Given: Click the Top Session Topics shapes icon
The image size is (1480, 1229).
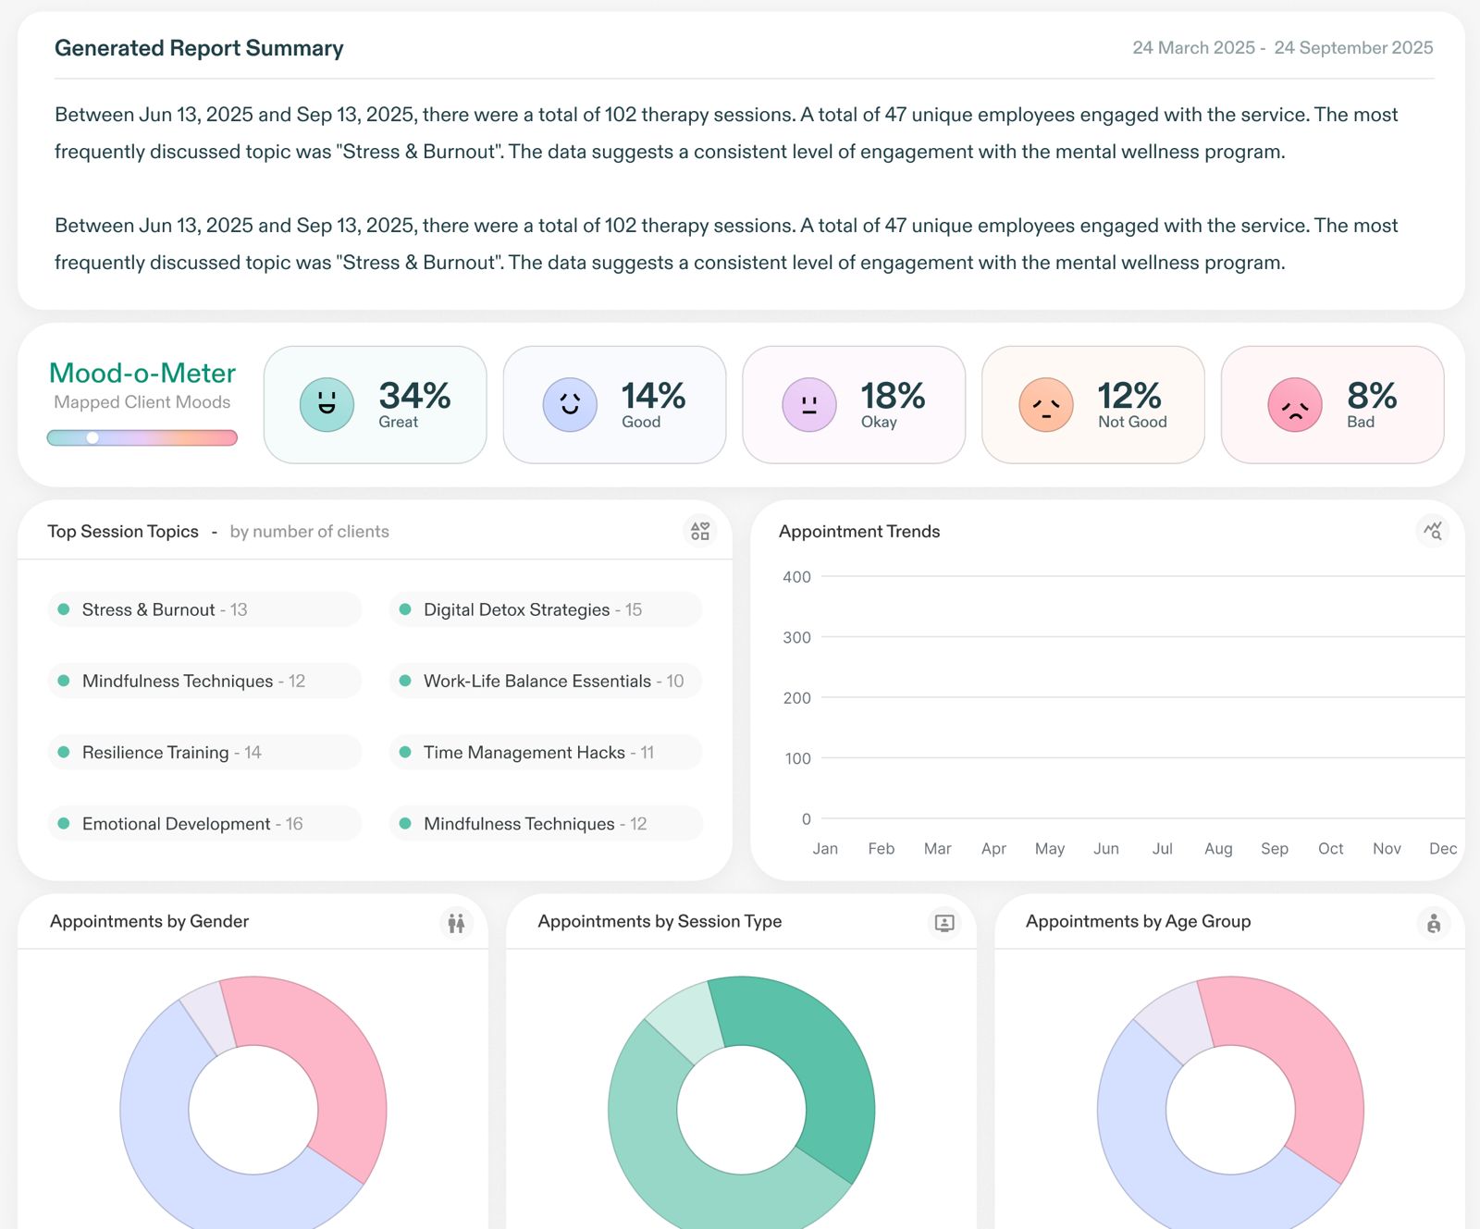Looking at the screenshot, I should pyautogui.click(x=700, y=531).
